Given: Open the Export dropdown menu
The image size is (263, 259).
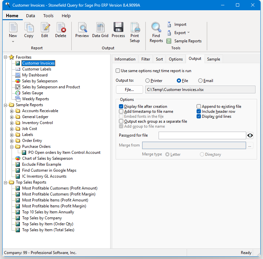Looking at the screenshot, I should pyautogui.click(x=188, y=32).
